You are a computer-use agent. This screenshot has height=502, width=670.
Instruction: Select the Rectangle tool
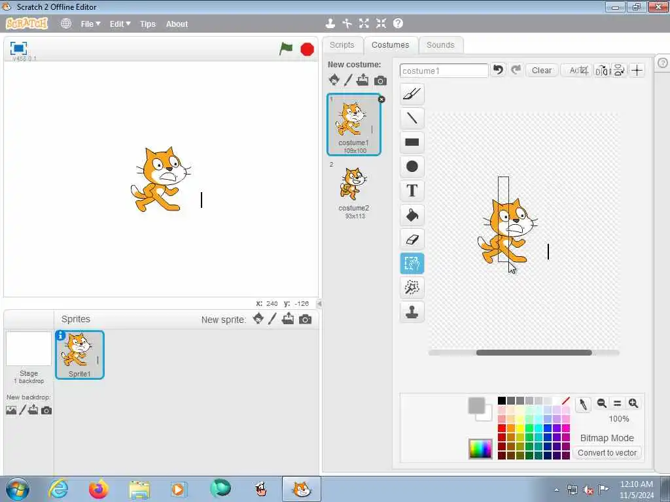(x=412, y=142)
